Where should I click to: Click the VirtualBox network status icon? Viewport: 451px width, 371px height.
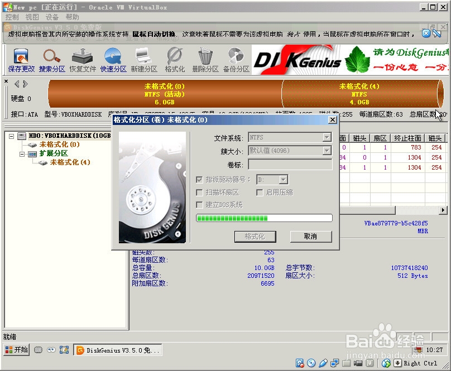(334, 363)
